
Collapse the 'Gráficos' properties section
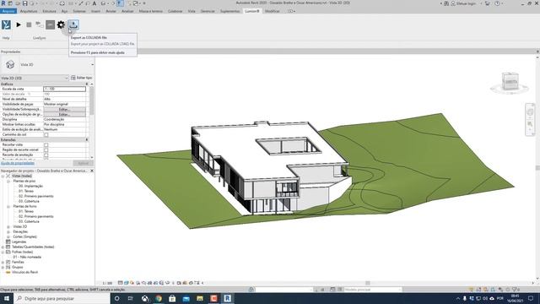coord(87,84)
